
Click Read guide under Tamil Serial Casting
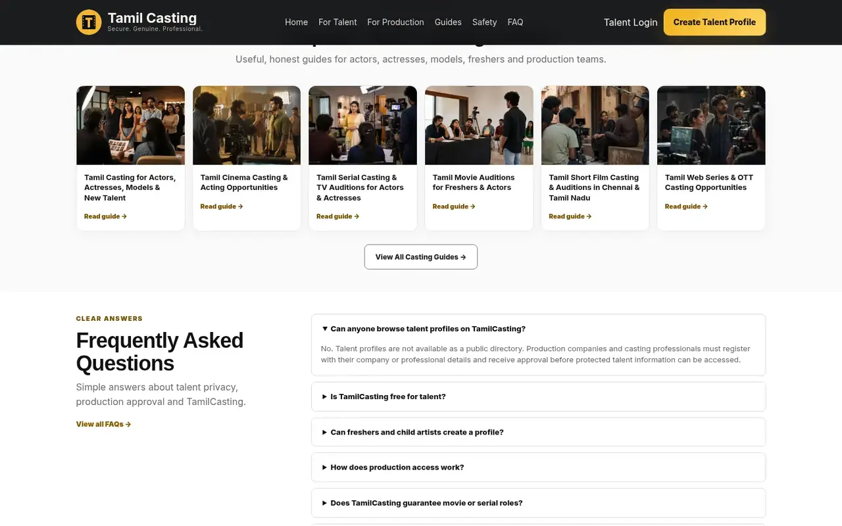pyautogui.click(x=337, y=216)
